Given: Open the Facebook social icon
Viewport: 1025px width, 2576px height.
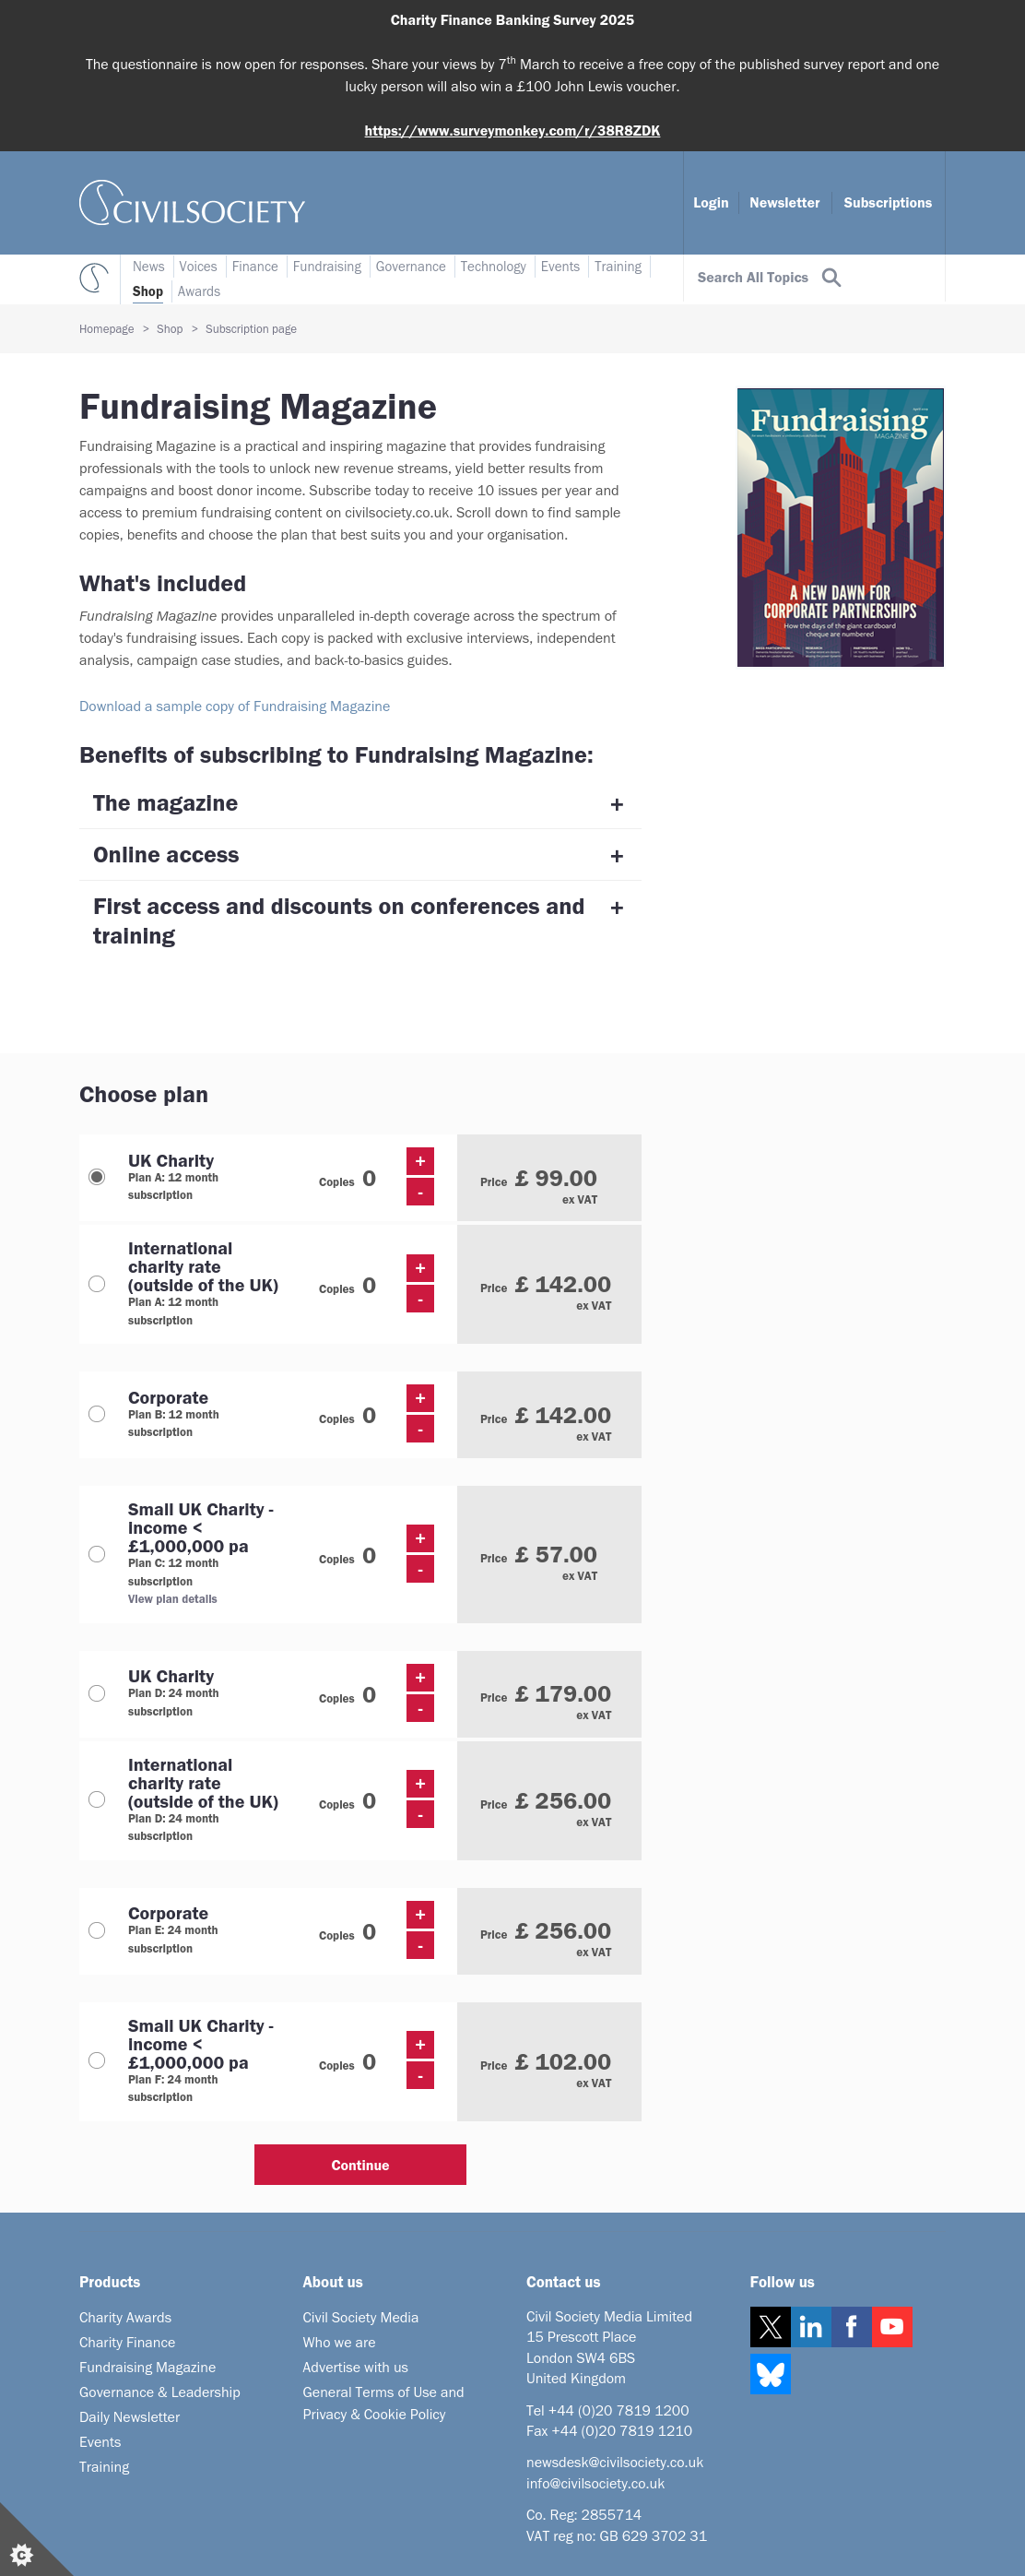Looking at the screenshot, I should (x=851, y=2327).
